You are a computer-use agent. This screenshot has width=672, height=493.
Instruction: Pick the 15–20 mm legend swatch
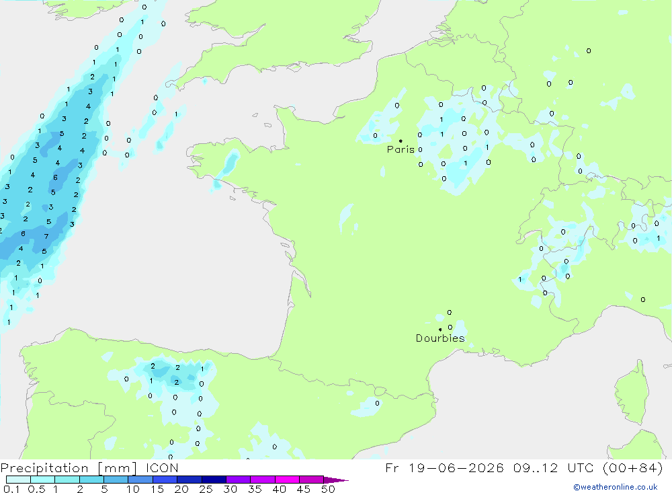(165, 480)
